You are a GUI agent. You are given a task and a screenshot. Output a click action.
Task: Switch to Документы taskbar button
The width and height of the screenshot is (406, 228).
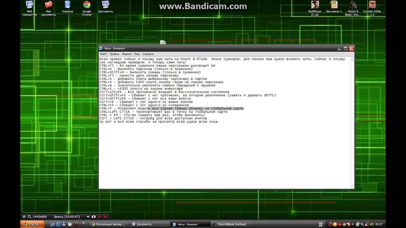click(149, 224)
